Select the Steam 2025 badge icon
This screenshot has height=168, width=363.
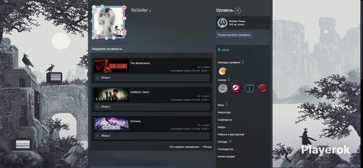tap(236, 89)
